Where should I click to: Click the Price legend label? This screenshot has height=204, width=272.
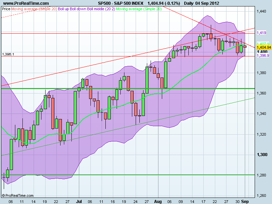tap(6, 9)
